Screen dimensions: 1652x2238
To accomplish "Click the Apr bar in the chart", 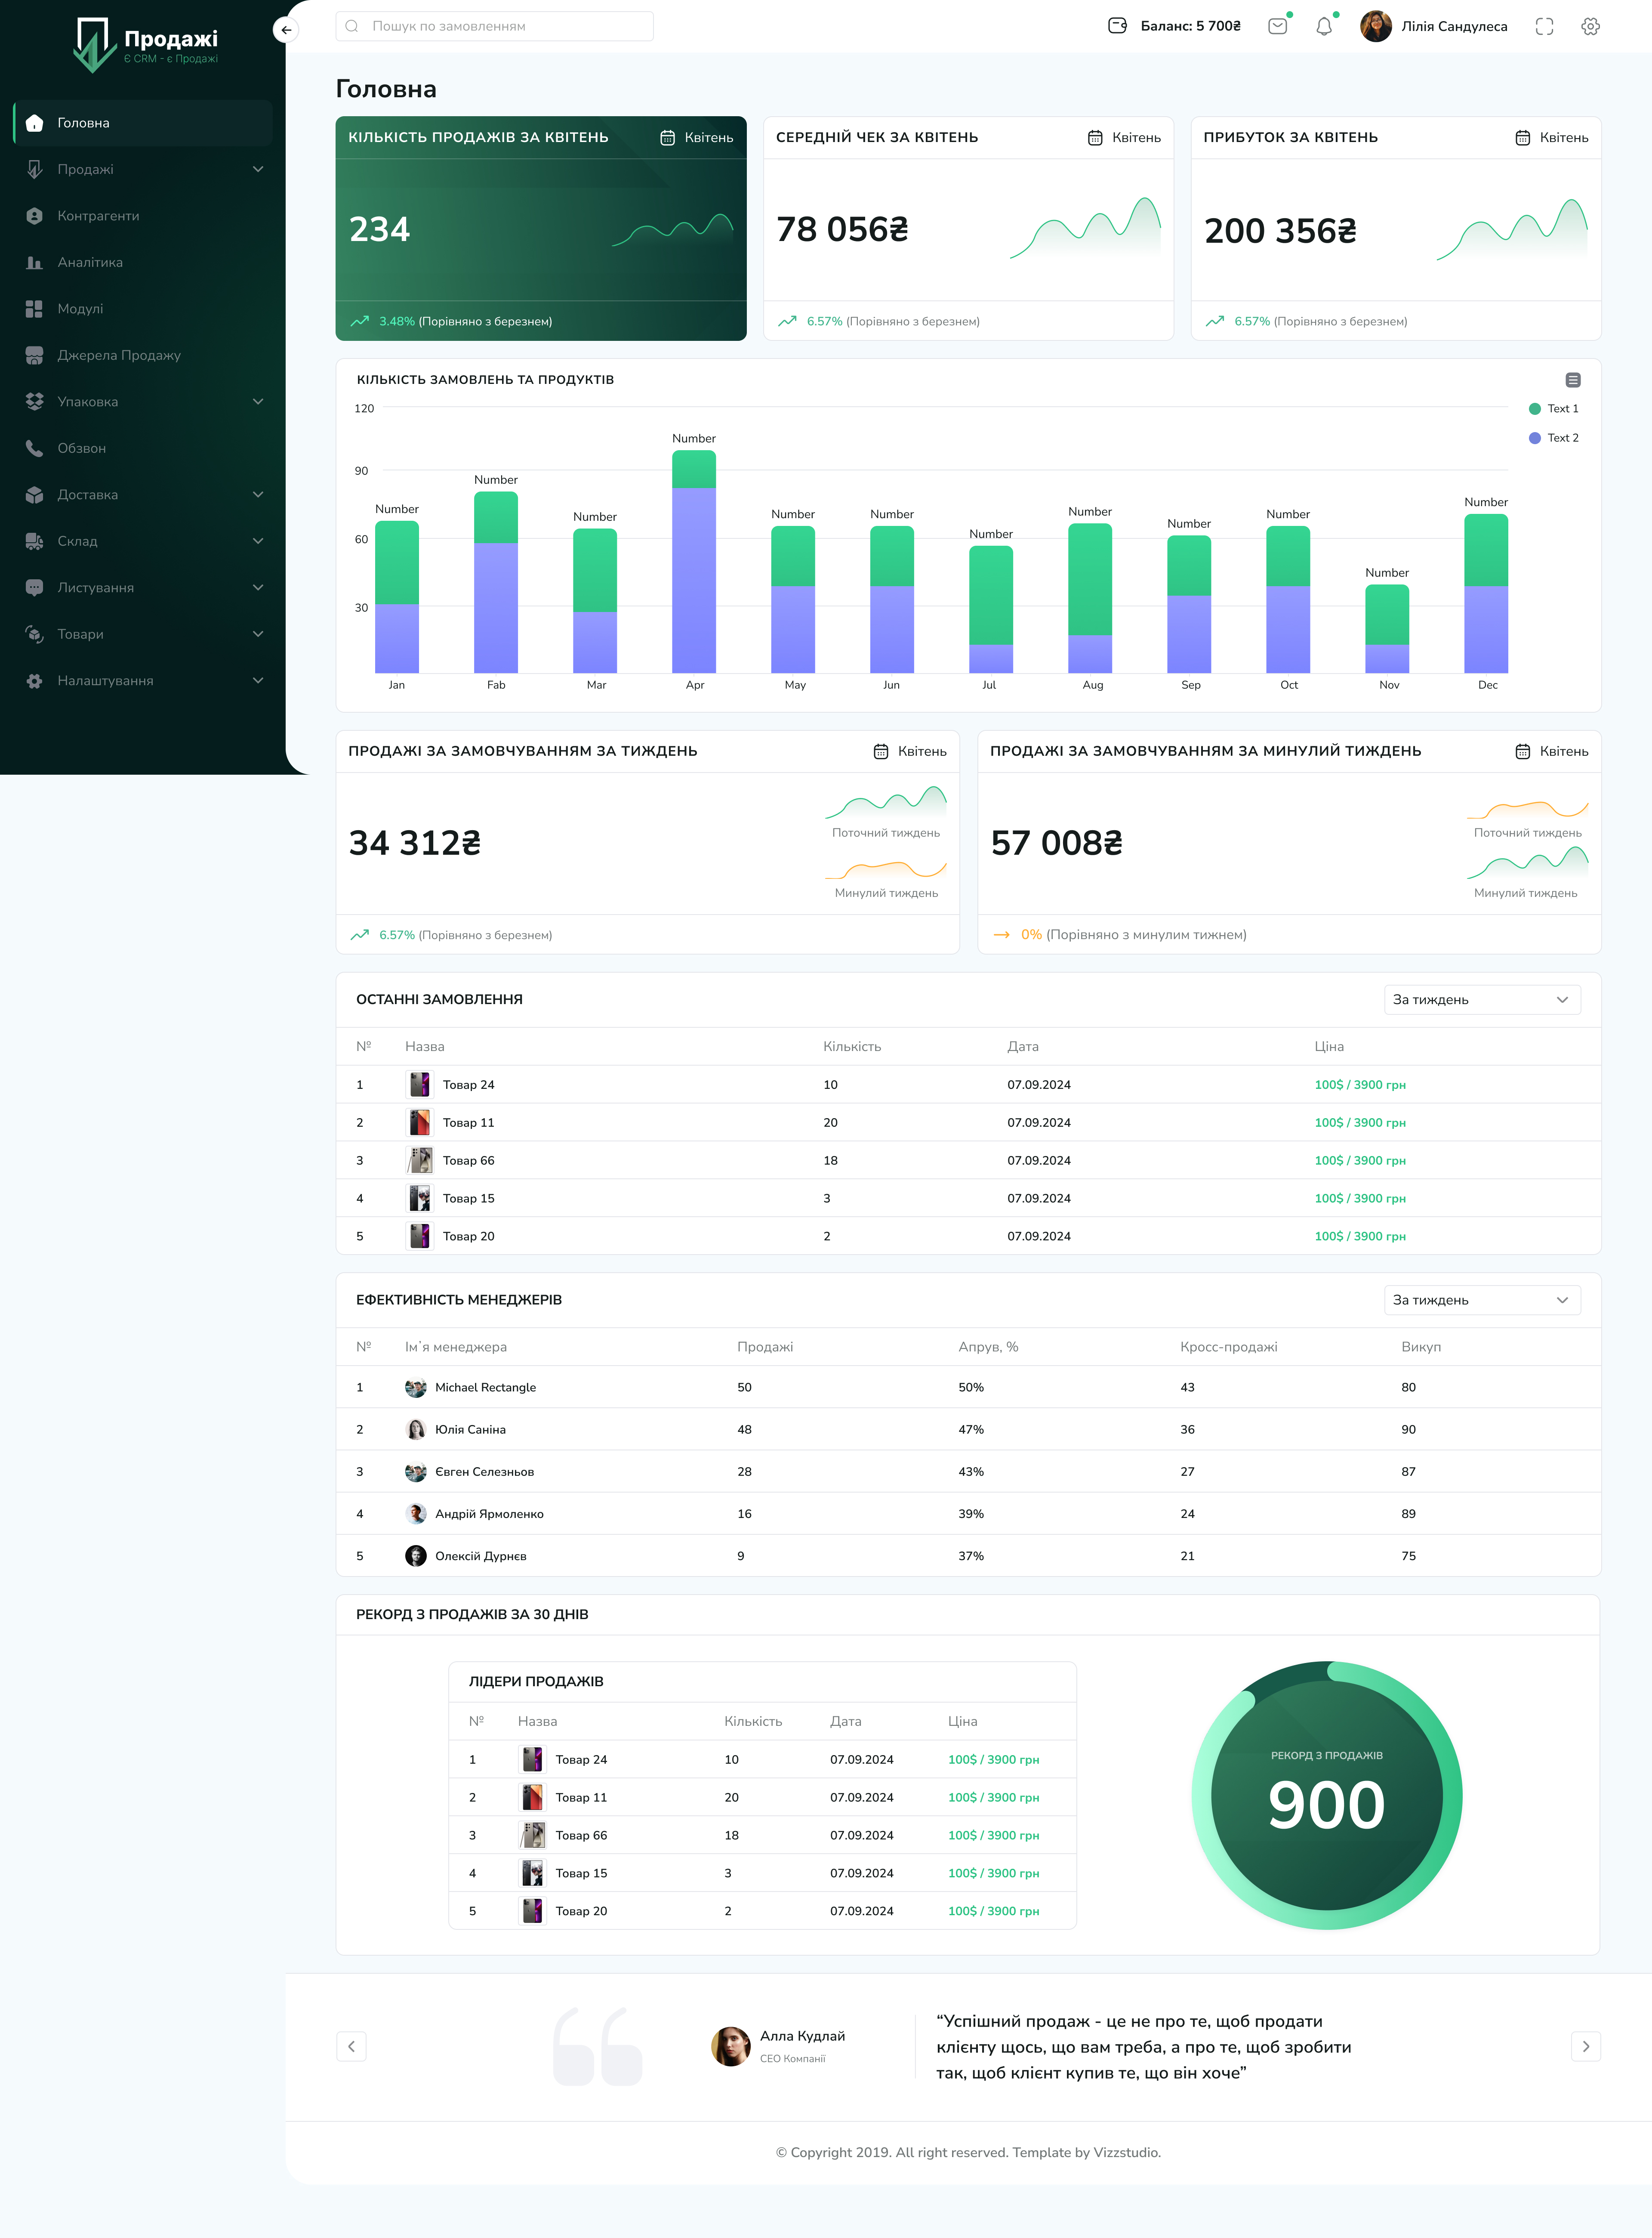I will coord(694,561).
